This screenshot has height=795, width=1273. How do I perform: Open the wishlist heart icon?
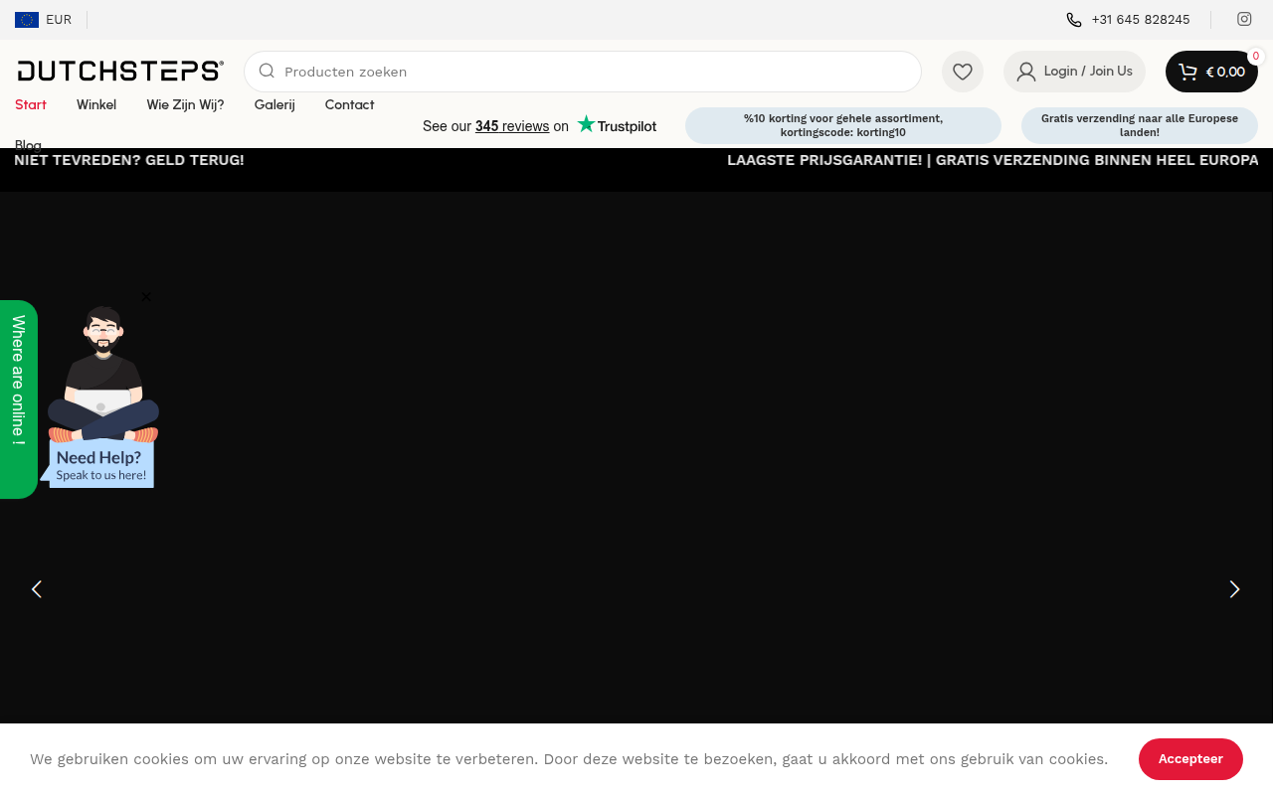963,72
